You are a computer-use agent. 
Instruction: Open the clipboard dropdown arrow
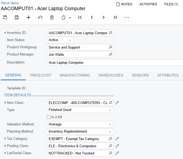tap(70, 18)
